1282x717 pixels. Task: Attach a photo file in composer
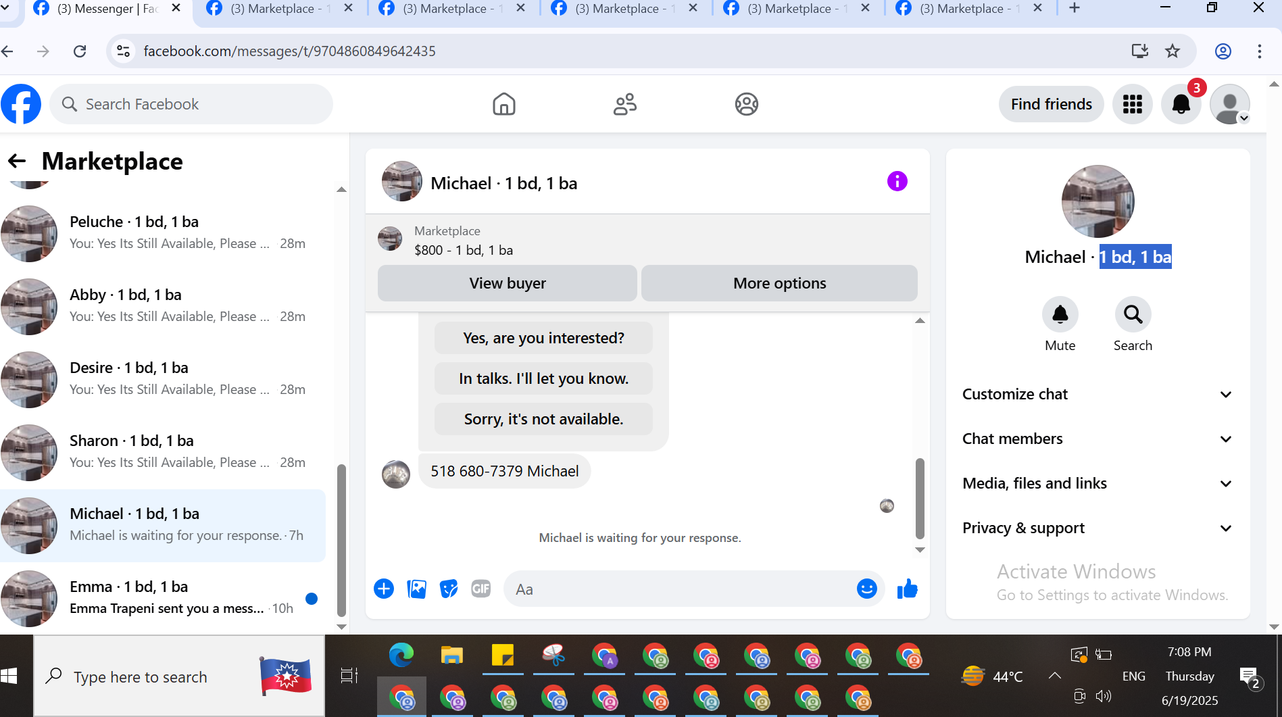[417, 589]
